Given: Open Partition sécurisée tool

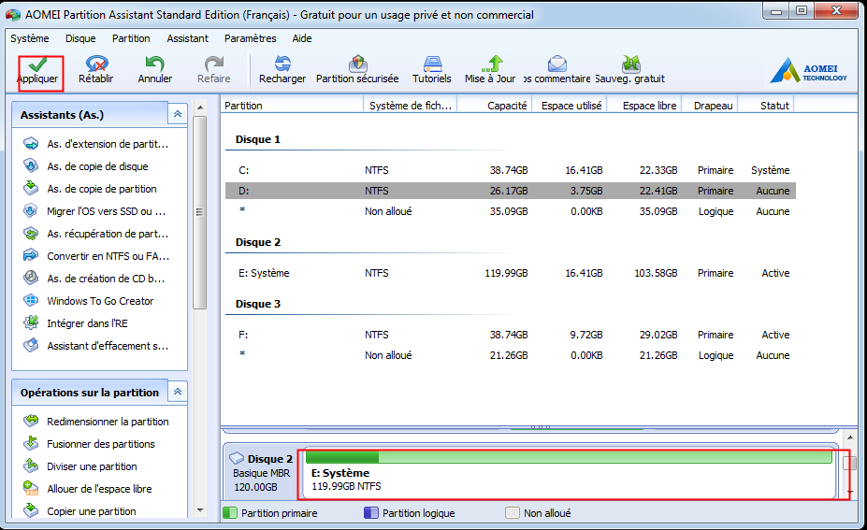Looking at the screenshot, I should coord(356,64).
